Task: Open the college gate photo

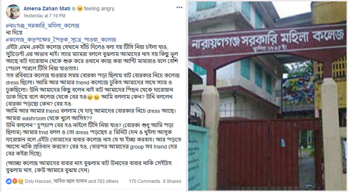Action: (x=267, y=96)
